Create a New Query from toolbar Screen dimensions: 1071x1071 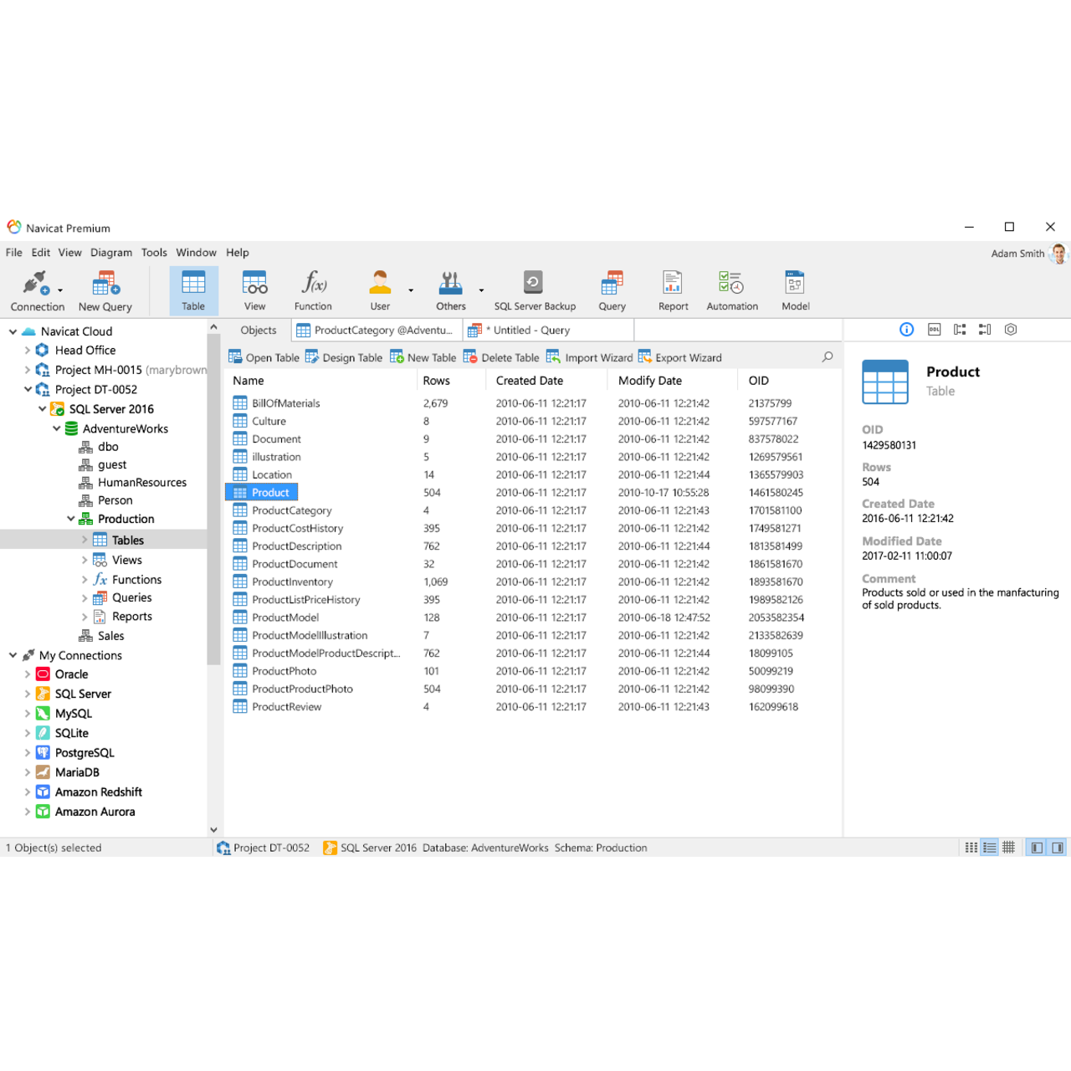pyautogui.click(x=105, y=291)
